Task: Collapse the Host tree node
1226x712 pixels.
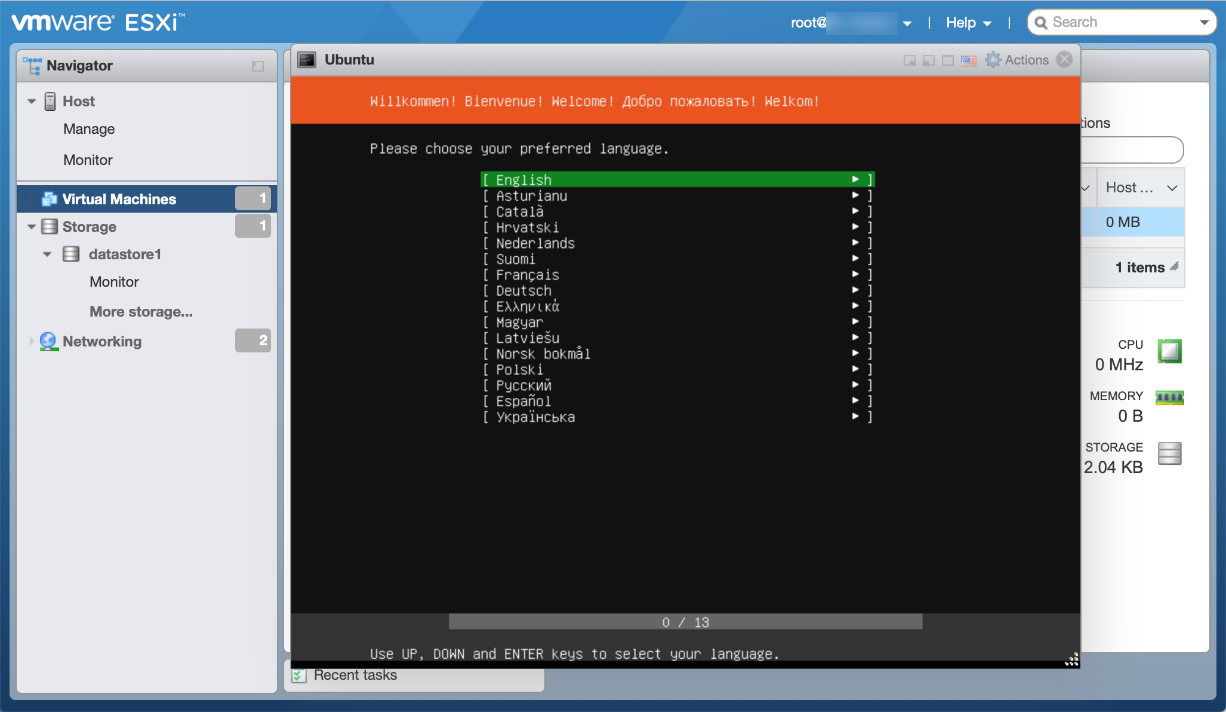Action: point(32,102)
